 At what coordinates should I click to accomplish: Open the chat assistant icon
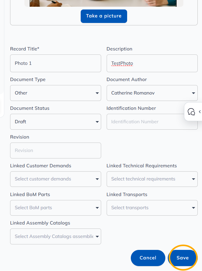tap(191, 112)
